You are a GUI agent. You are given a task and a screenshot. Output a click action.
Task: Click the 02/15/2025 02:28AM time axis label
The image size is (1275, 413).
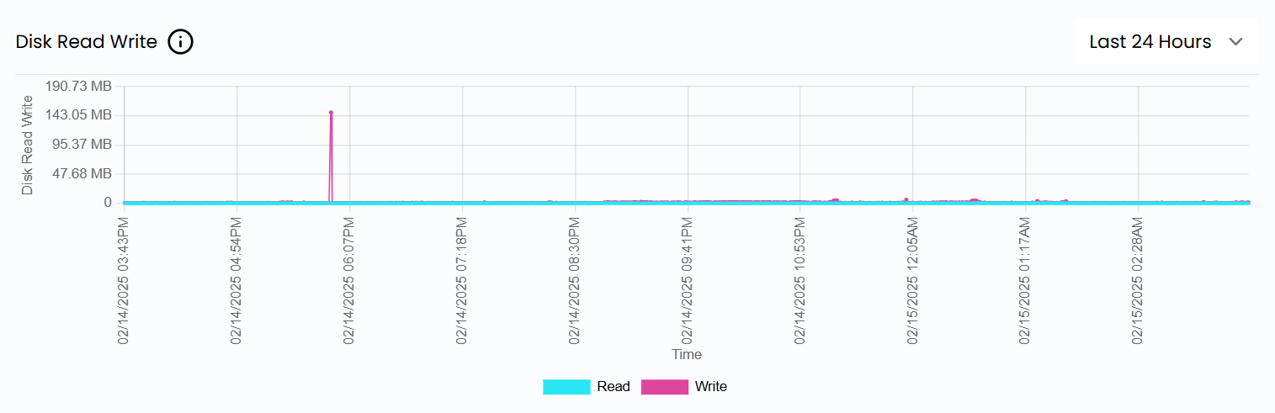(x=1139, y=280)
